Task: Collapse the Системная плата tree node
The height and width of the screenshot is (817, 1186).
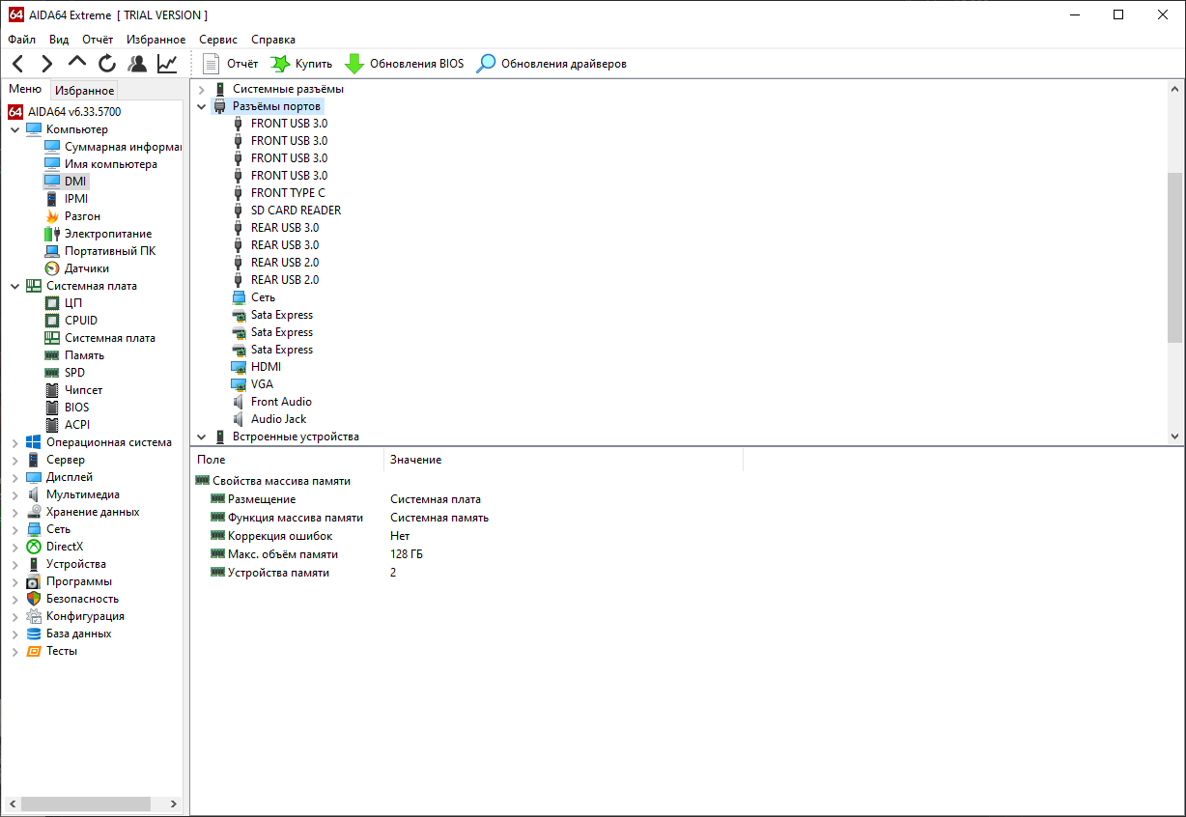Action: (14, 286)
